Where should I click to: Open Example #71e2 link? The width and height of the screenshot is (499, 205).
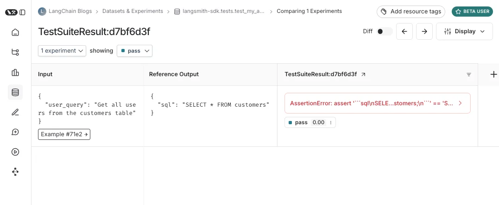tap(64, 134)
